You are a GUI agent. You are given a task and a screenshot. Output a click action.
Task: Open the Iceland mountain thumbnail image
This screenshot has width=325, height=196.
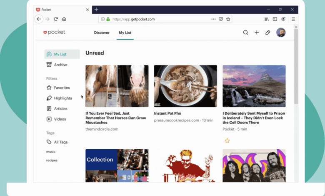(x=254, y=86)
